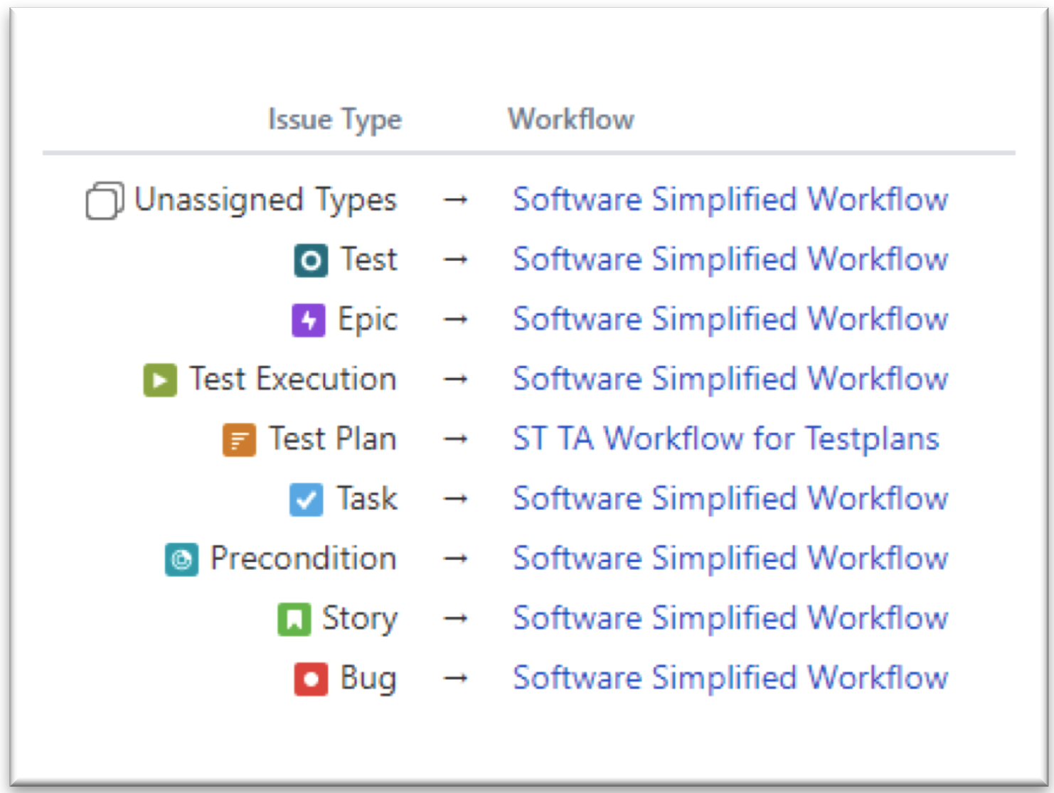Screen dimensions: 1054x793
Task: Open the ST TA Workflow for Testplans link
Action: (725, 438)
